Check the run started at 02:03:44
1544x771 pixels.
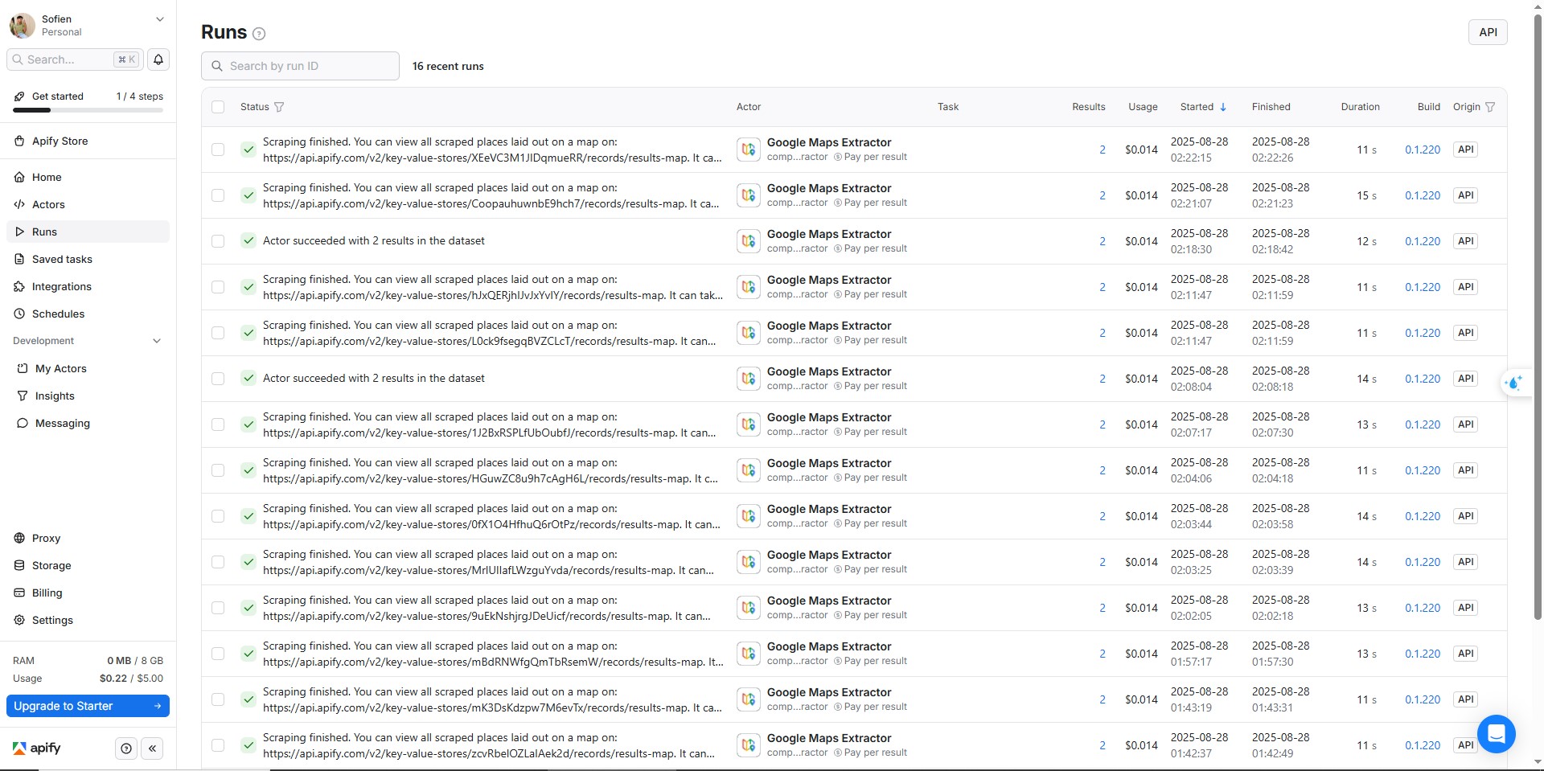218,516
